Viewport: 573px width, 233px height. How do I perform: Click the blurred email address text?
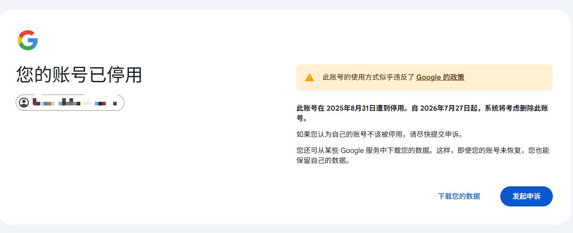75,103
